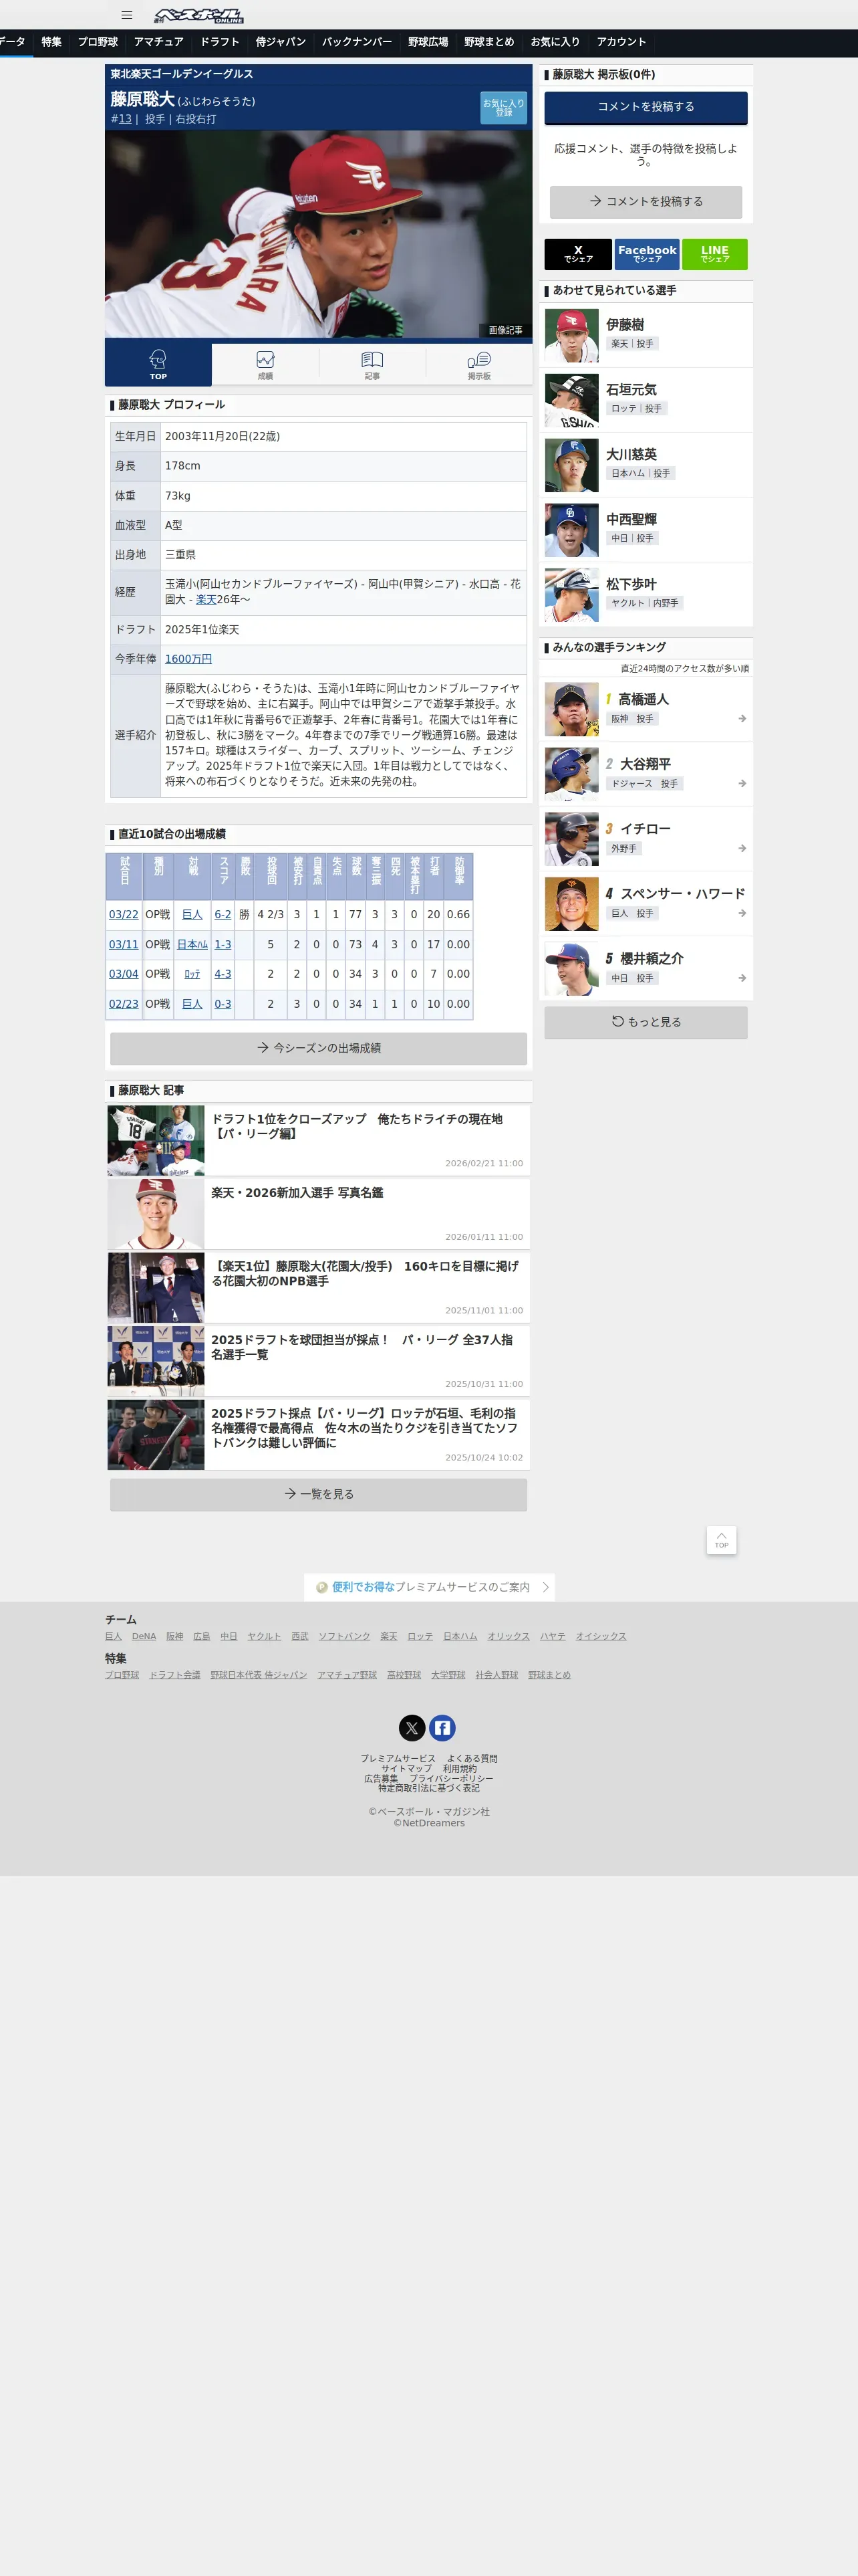The width and height of the screenshot is (858, 2576).
Task: Open 松下歩叶 player card
Action: click(x=646, y=595)
